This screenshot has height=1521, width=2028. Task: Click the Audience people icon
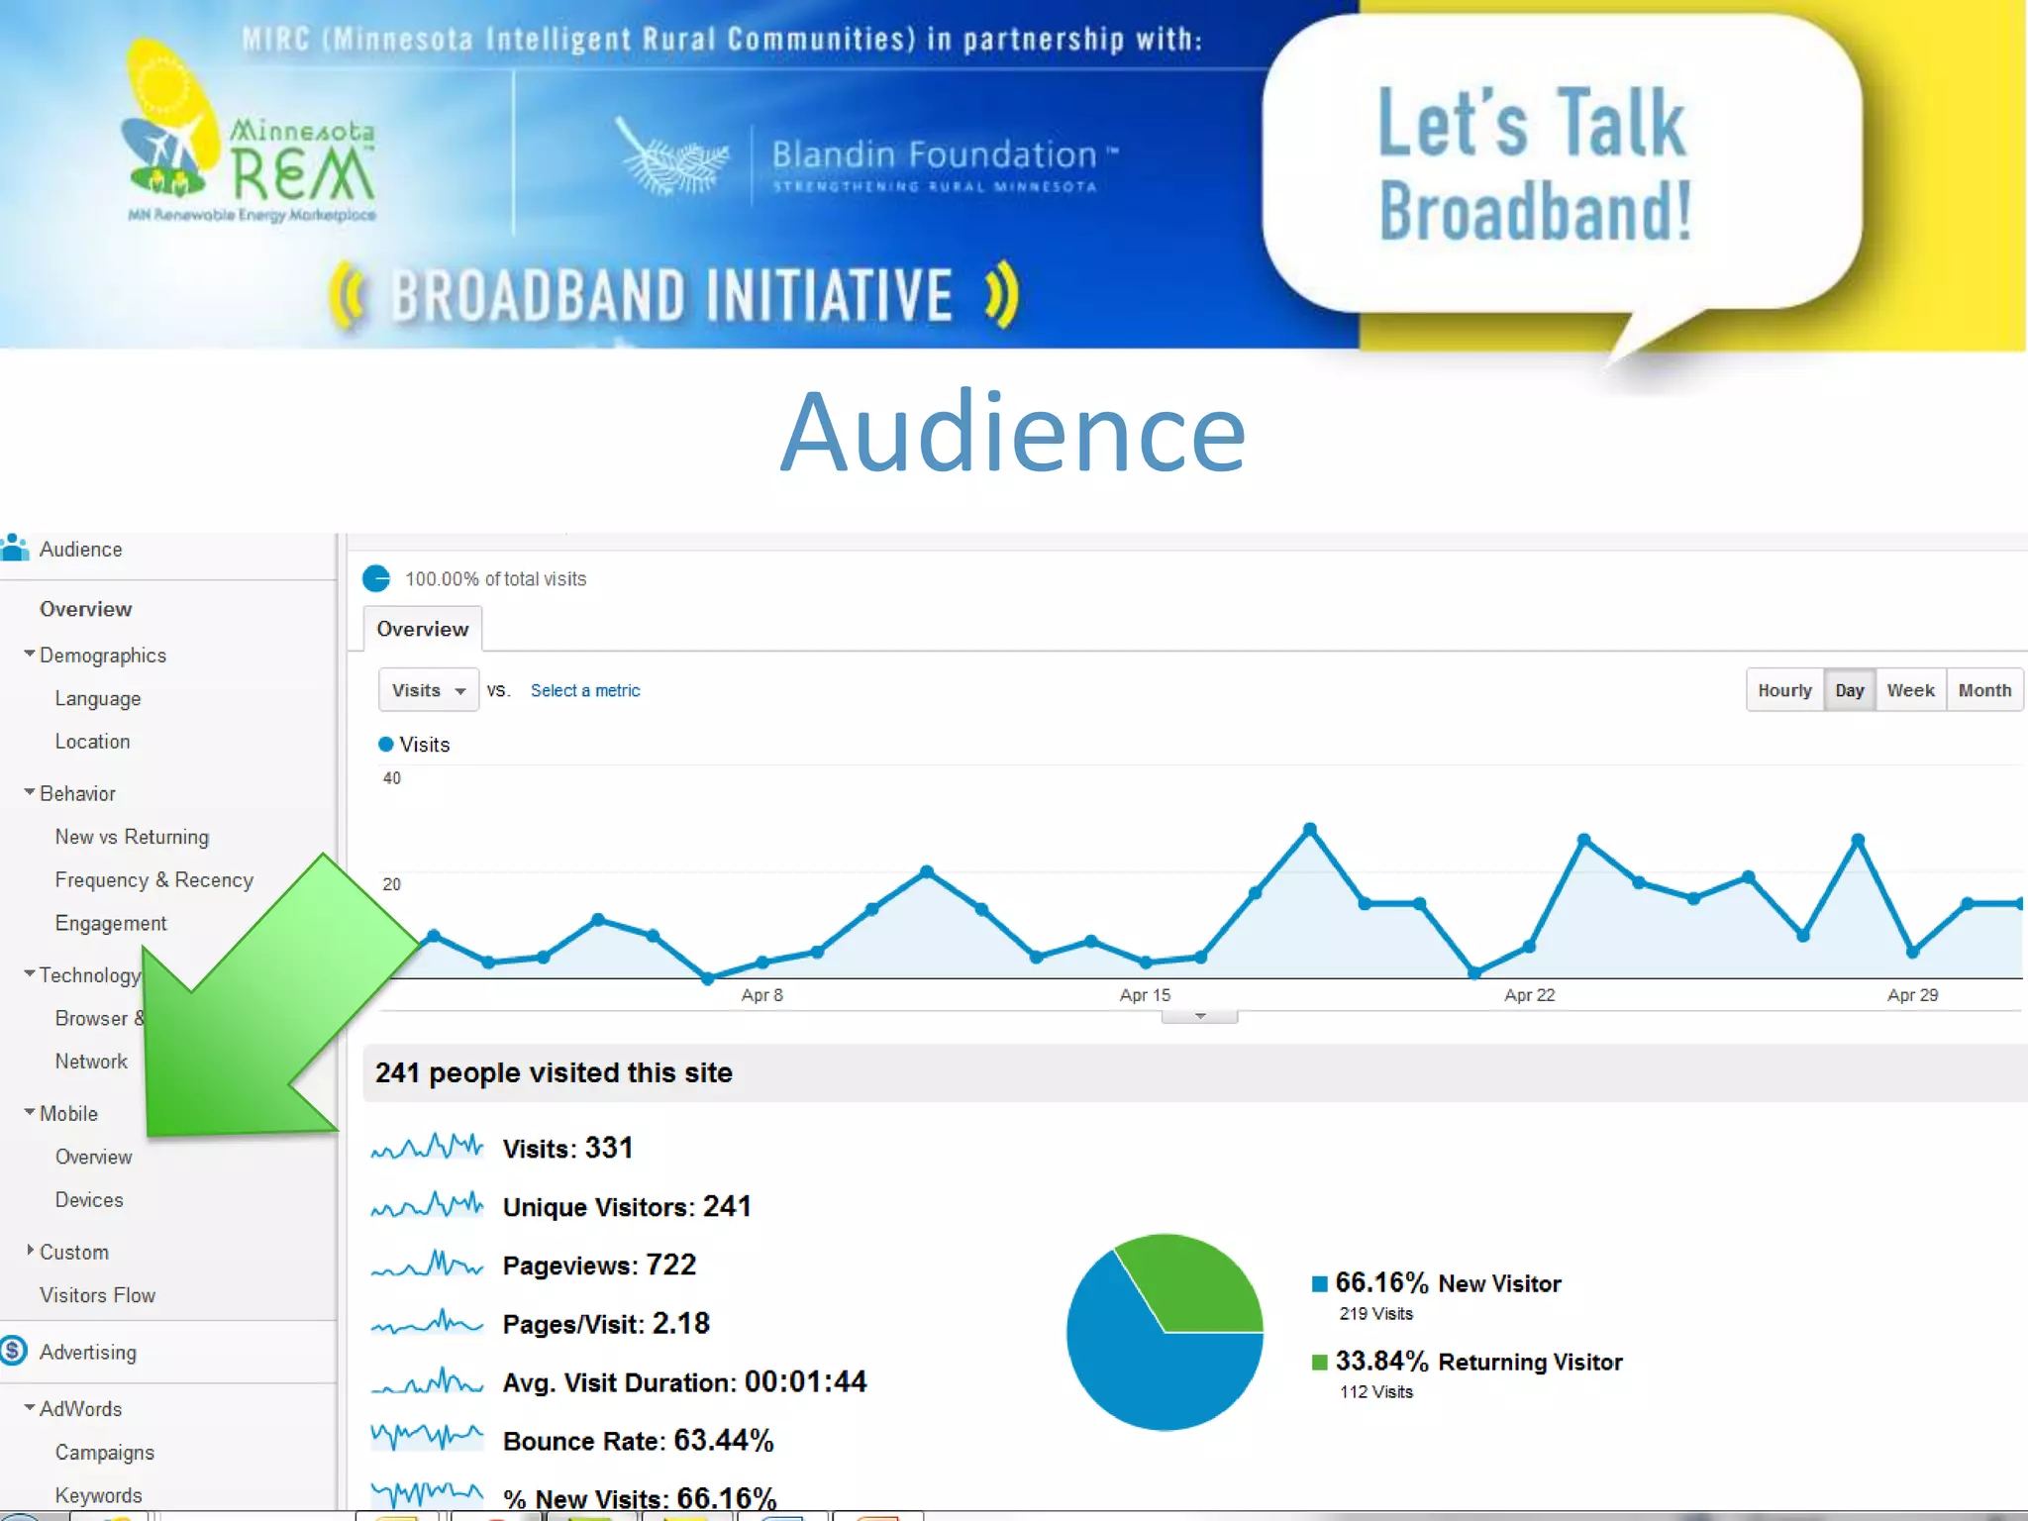[15, 548]
